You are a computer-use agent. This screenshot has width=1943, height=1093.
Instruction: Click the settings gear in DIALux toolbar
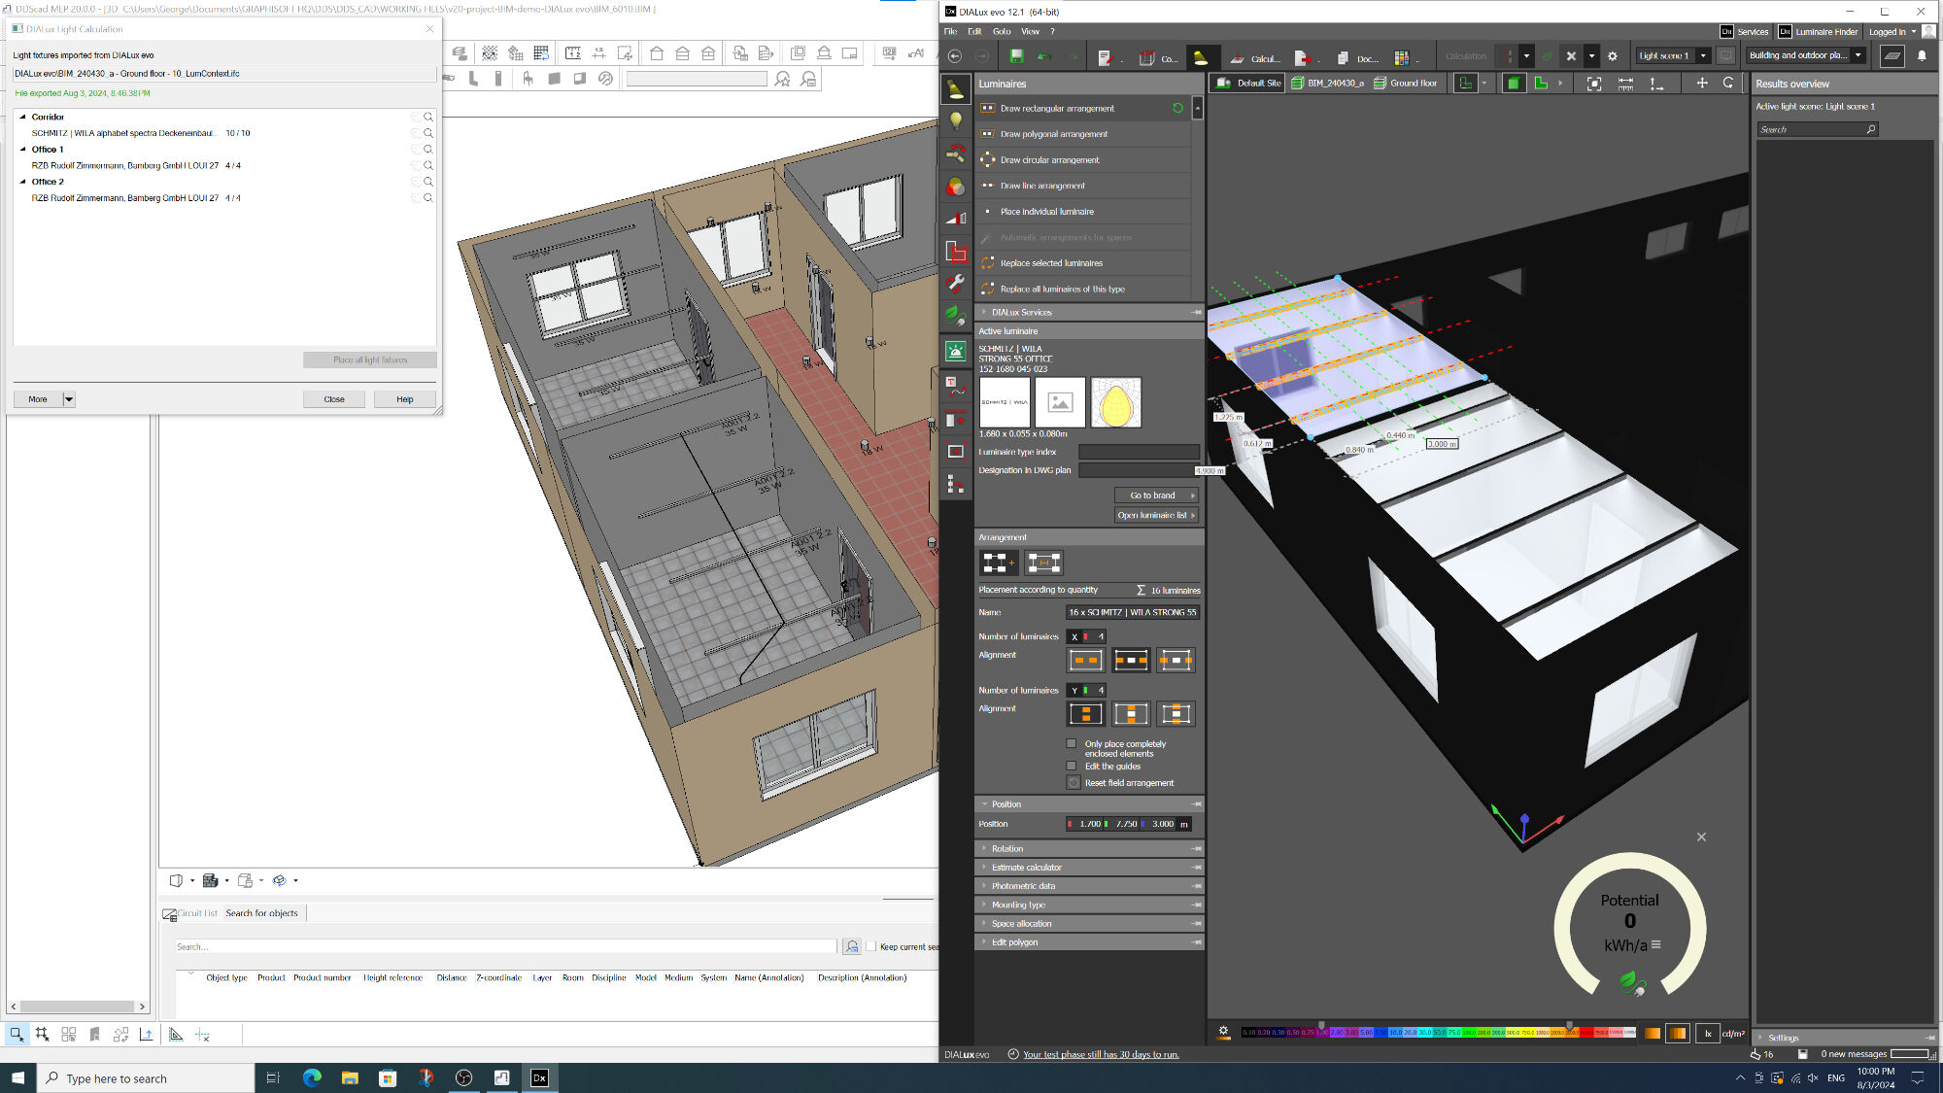(x=1613, y=56)
